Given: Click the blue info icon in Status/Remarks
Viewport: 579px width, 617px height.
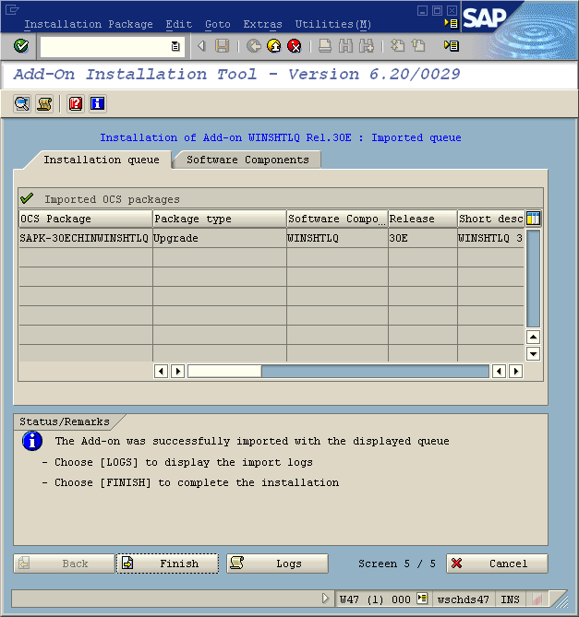Looking at the screenshot, I should coord(32,441).
